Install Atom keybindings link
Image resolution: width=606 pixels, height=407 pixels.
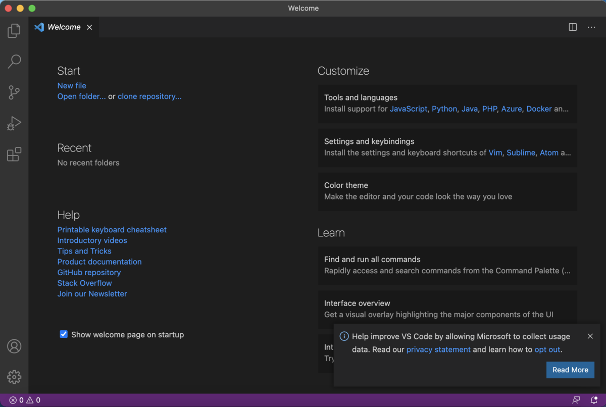click(x=549, y=152)
